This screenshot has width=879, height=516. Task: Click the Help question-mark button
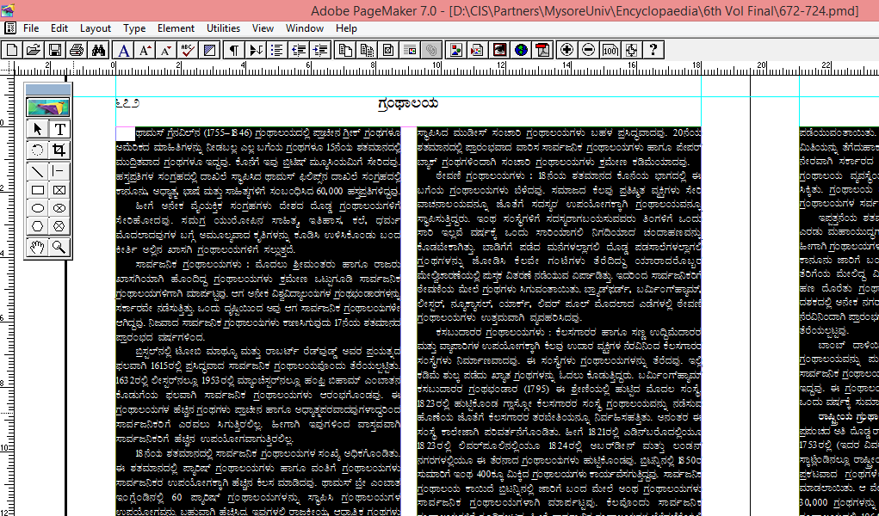coord(654,49)
